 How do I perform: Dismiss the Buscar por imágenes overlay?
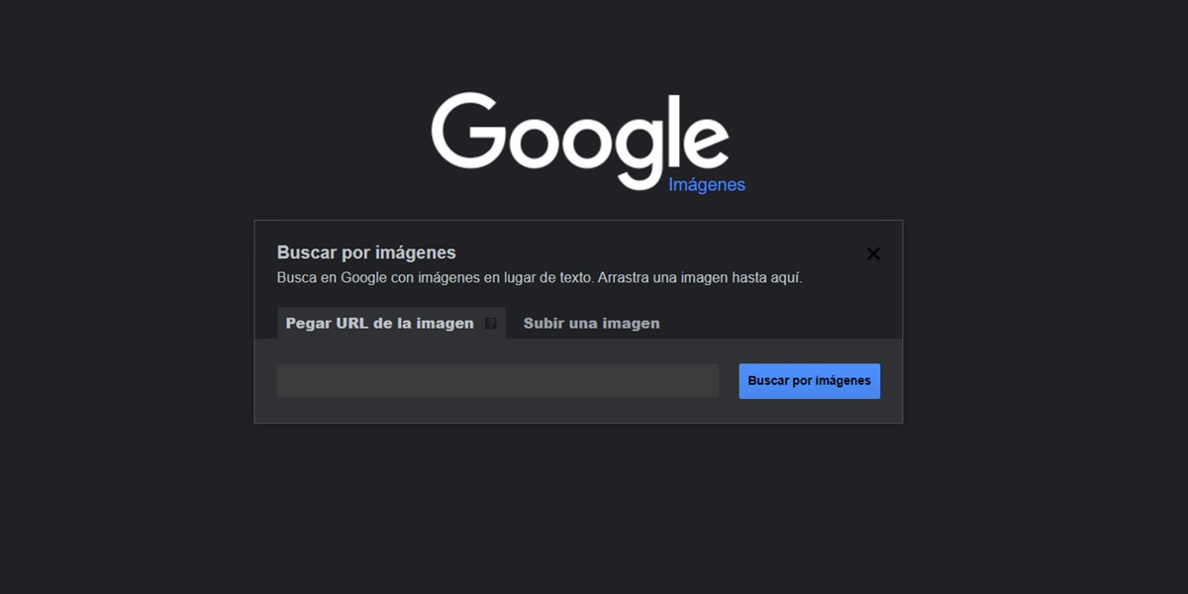873,253
